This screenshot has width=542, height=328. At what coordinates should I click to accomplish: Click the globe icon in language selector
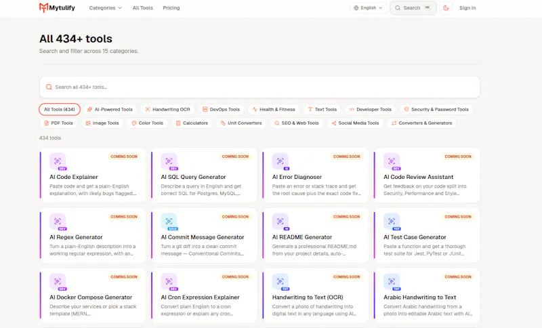coord(356,7)
